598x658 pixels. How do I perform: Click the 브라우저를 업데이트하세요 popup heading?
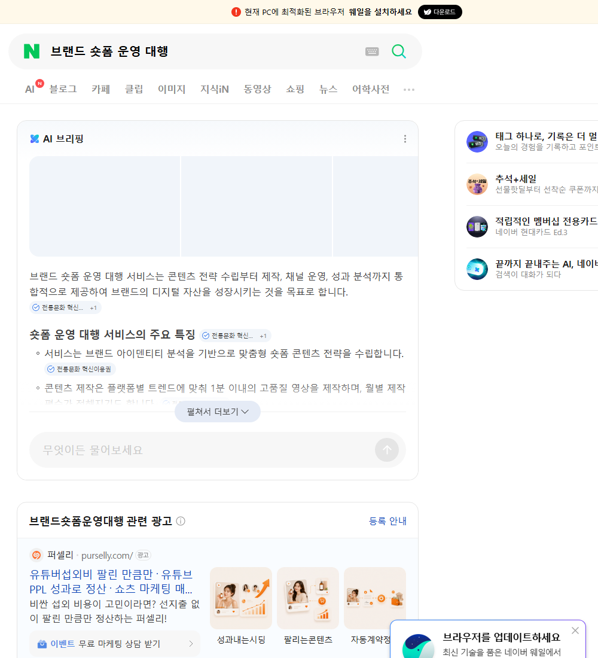502,637
